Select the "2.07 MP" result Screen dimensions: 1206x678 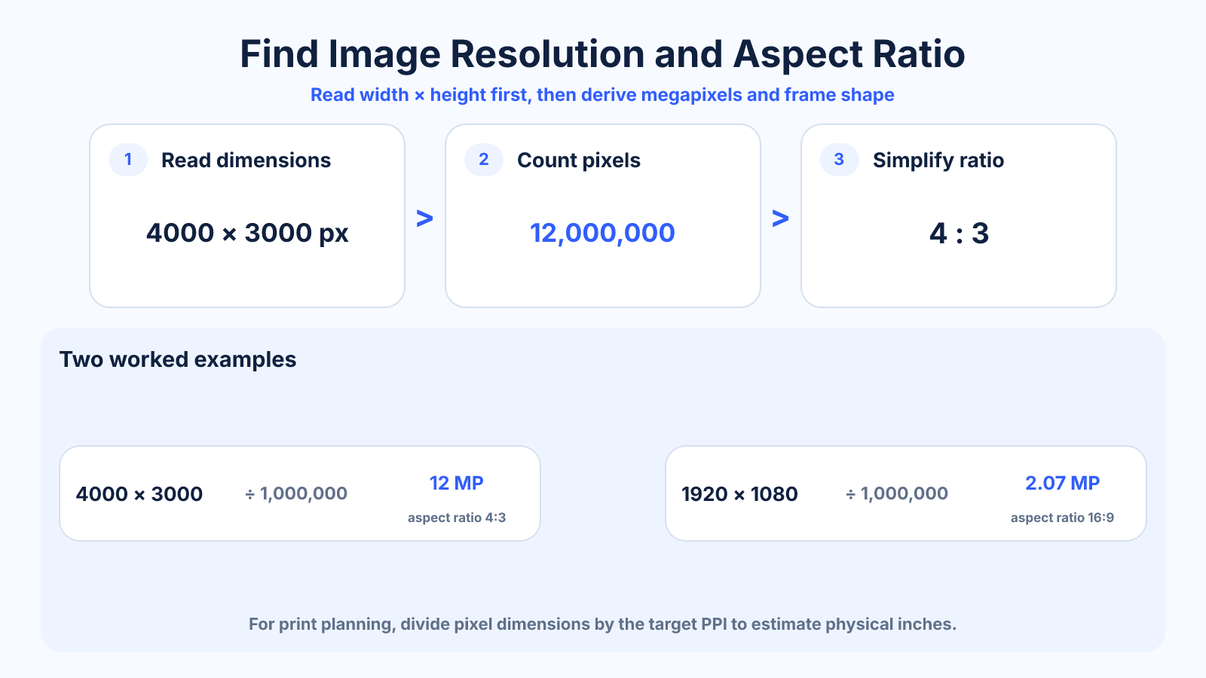pos(1063,483)
